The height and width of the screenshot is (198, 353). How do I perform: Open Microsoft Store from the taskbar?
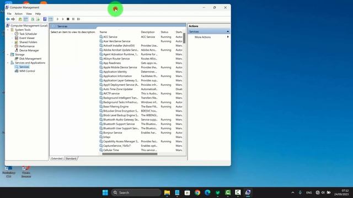[x=188, y=193]
